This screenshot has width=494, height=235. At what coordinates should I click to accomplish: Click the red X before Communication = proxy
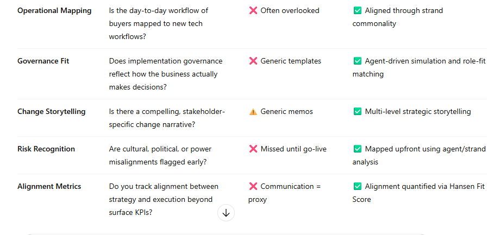pos(253,187)
